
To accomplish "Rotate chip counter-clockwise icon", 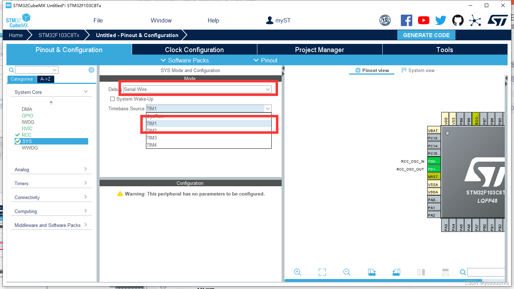I will pos(396,272).
